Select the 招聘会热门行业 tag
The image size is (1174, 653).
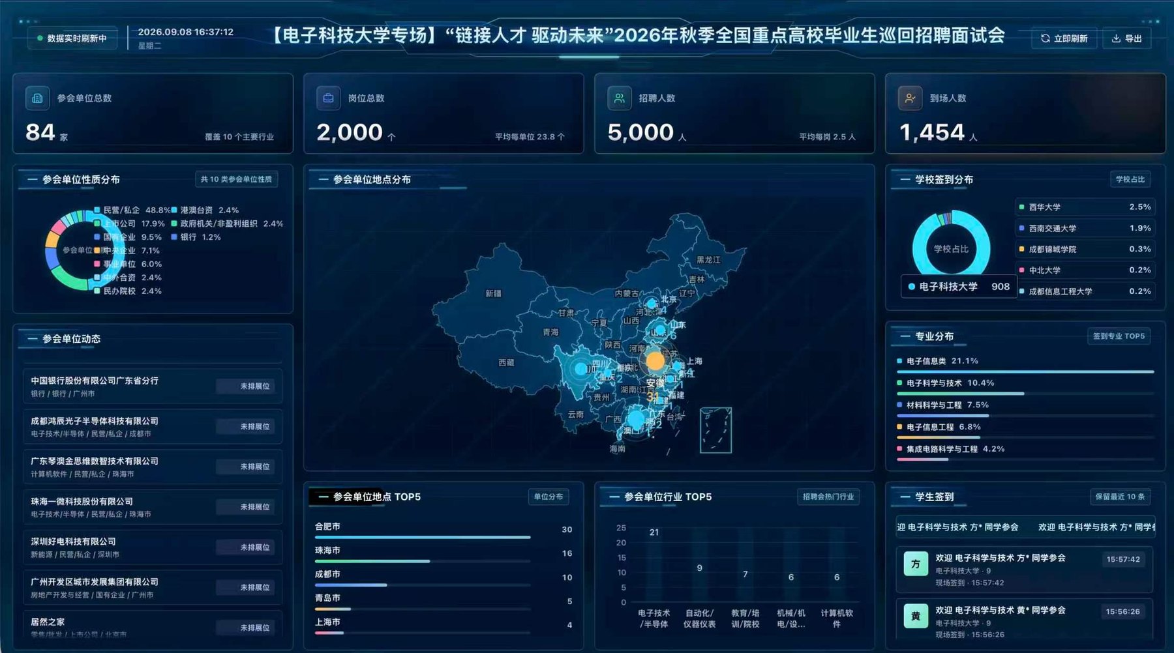click(828, 497)
